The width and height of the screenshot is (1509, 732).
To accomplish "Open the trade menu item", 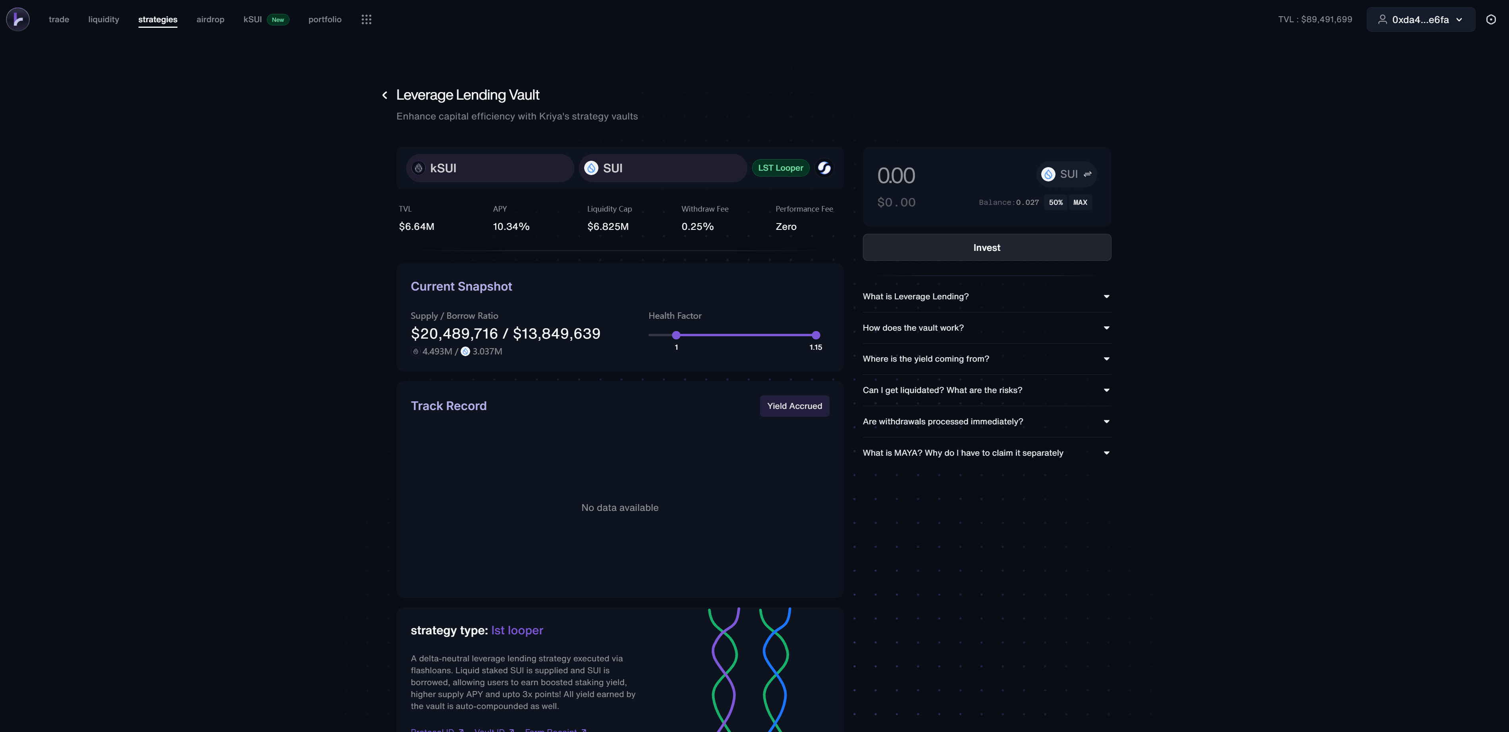I will tap(59, 19).
